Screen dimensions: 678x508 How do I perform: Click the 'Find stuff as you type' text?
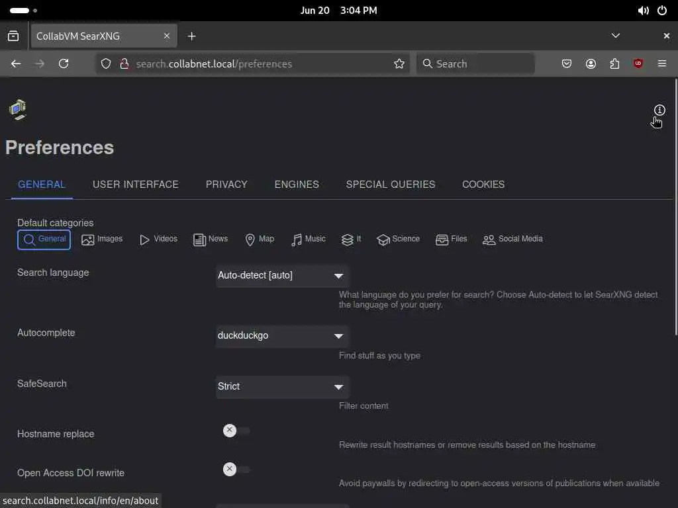tap(379, 355)
